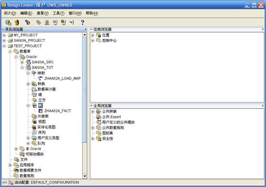Click the greyed-out tag toolbar icon
The image size is (266, 187).
tap(38, 23)
